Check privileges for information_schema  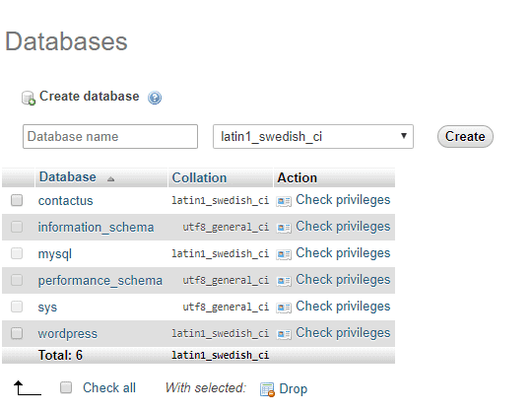[x=343, y=227]
